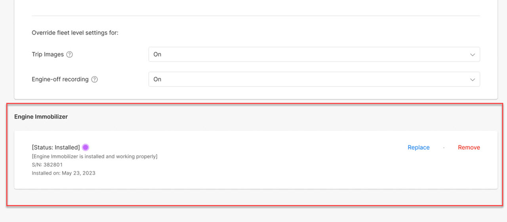The width and height of the screenshot is (507, 222).
Task: Click the horizontal divider above override settings
Action: click(x=256, y=16)
